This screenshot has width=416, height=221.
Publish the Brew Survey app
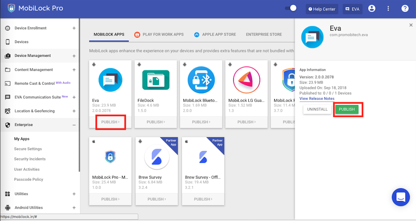(157, 199)
